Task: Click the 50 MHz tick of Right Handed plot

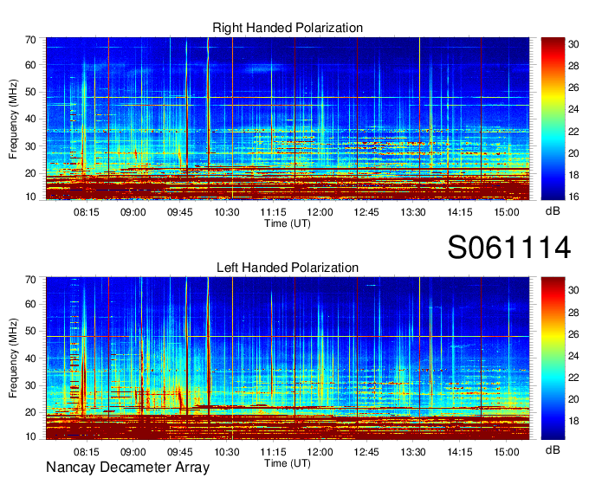Action: 30,92
